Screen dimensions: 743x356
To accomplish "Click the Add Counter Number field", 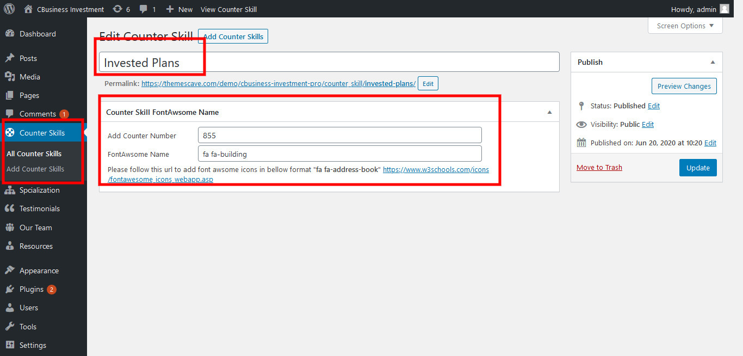I will point(340,135).
